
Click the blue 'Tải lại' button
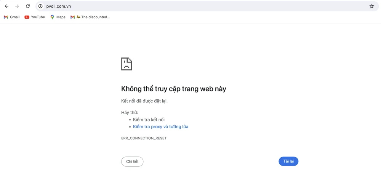point(288,161)
